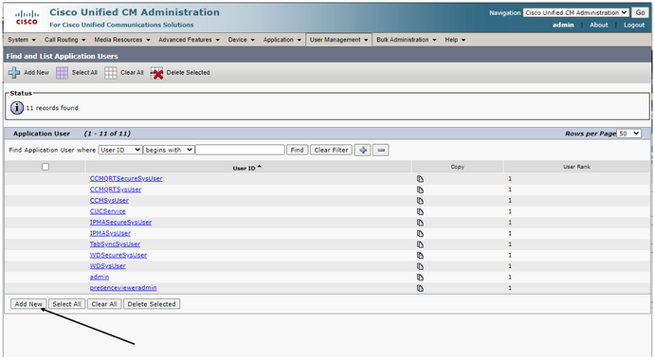The height and width of the screenshot is (360, 654).
Task: Open the Help menu
Action: tap(455, 40)
